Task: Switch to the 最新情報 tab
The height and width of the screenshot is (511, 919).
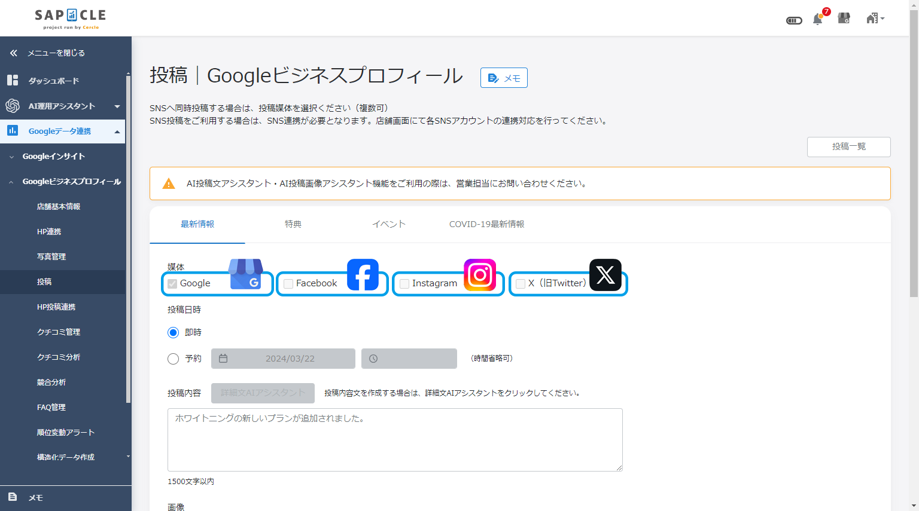Action: 197,224
